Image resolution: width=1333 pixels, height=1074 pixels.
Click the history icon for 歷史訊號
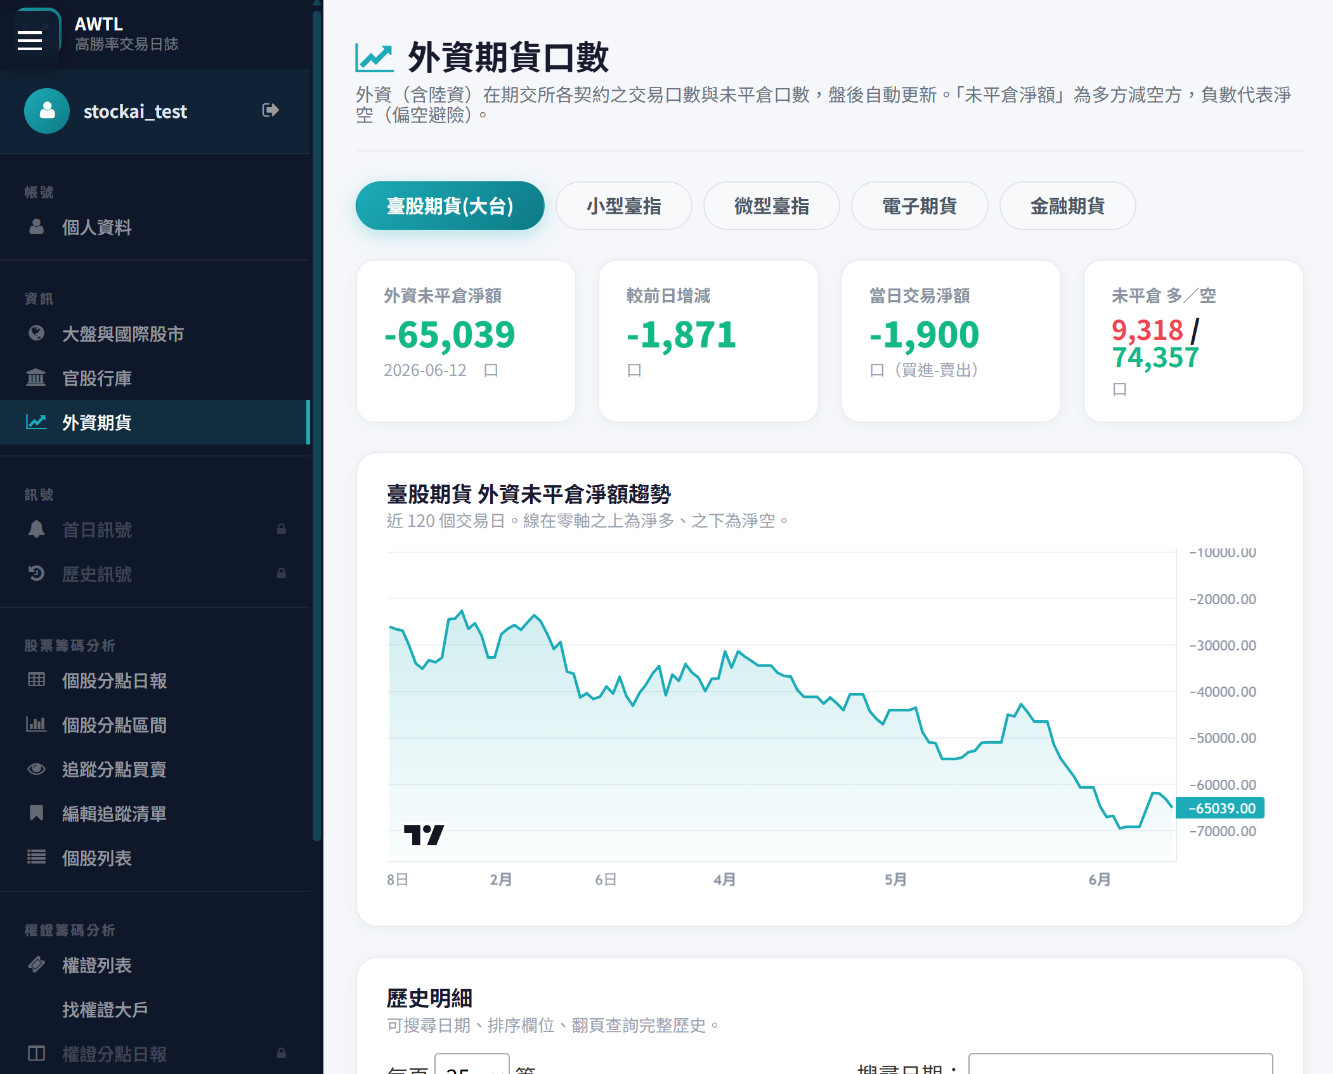[x=36, y=573]
